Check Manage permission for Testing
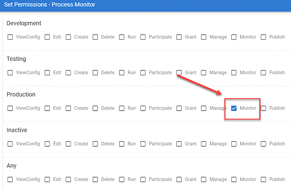This screenshot has height=189, width=291. (x=204, y=73)
